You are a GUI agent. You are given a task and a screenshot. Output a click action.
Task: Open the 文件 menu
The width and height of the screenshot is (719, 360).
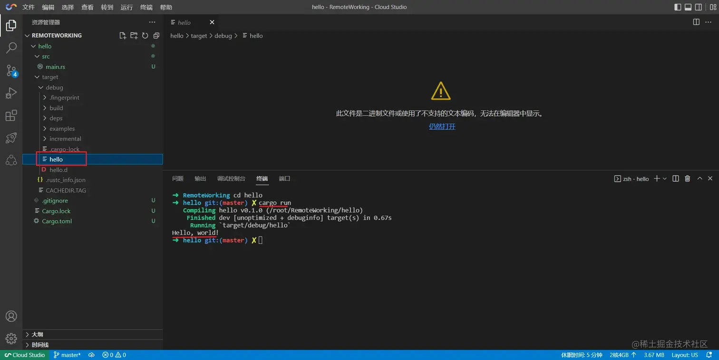tap(29, 7)
